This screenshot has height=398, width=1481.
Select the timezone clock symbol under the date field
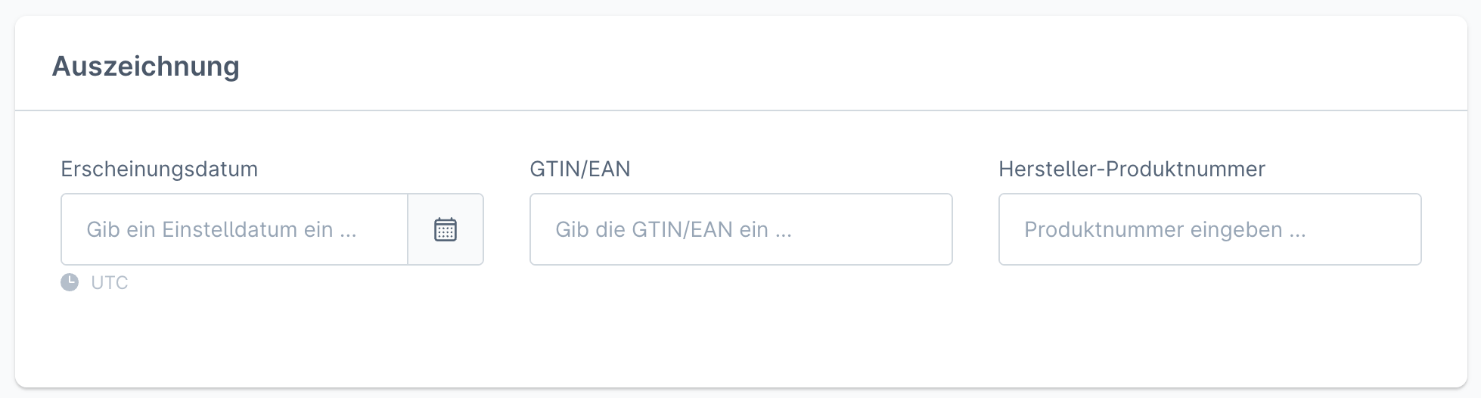coord(70,282)
